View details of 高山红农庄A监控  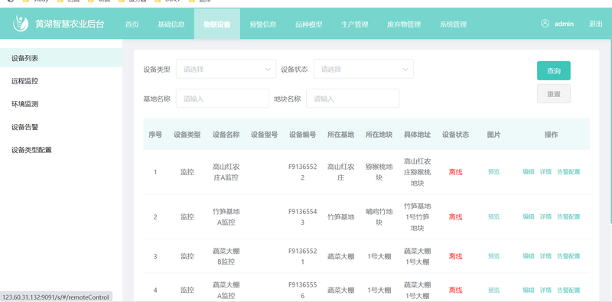545,172
